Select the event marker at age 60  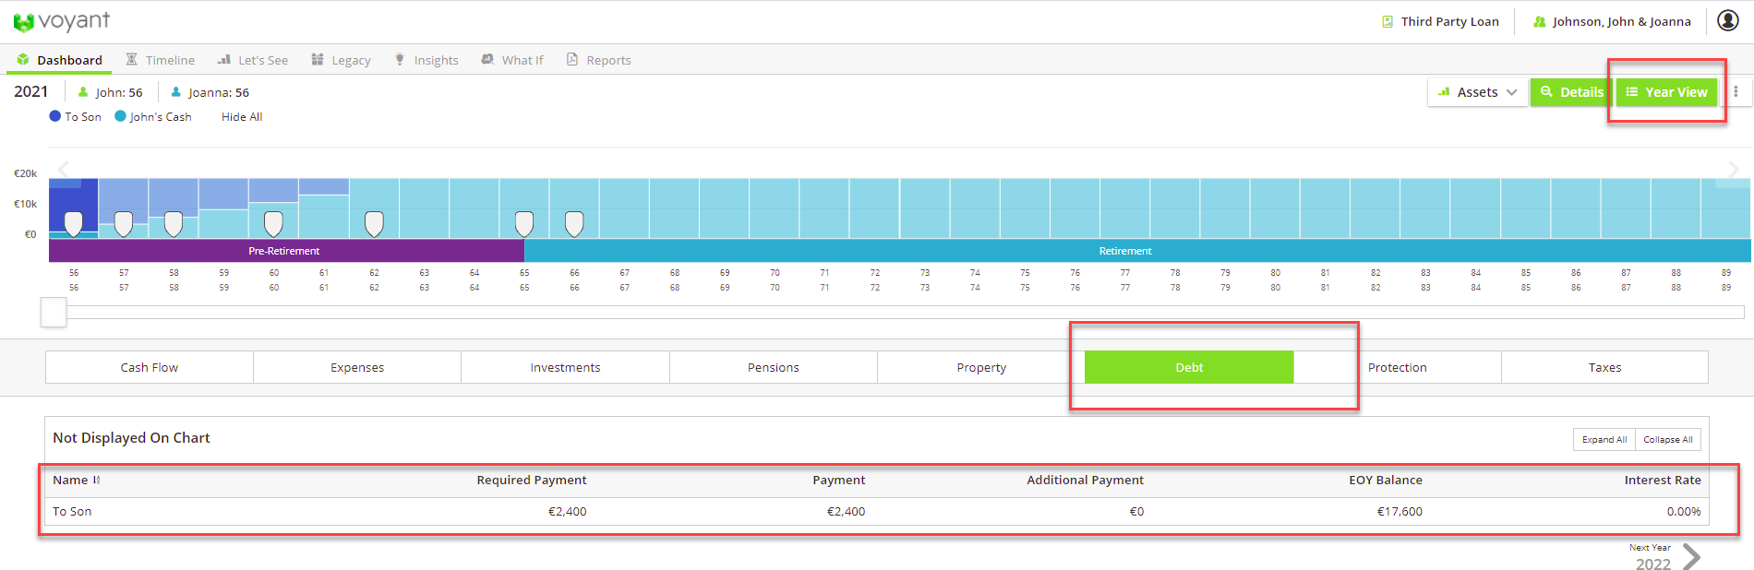pos(273,223)
